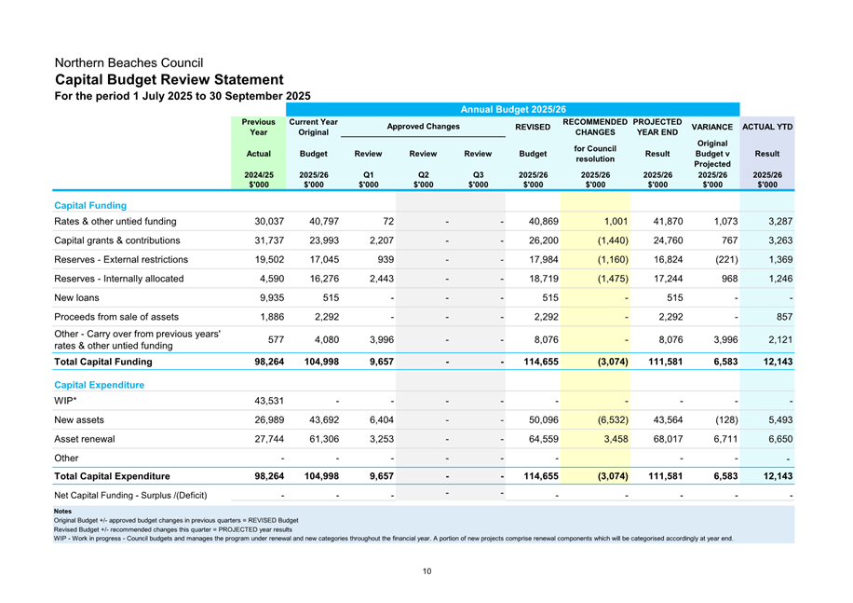Click the Capital Budget Review Statement title
This screenshot has width=853, height=603.
click(169, 80)
